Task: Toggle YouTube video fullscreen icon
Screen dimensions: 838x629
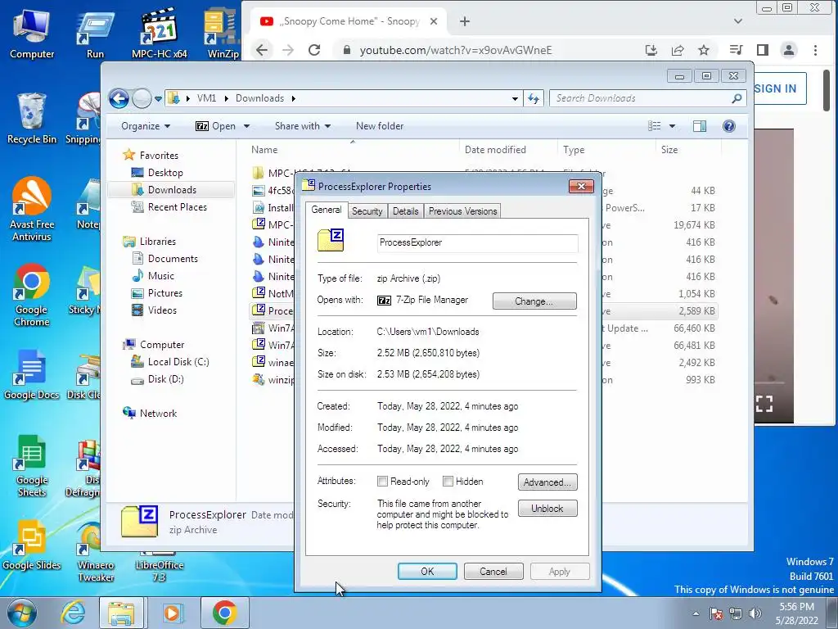Action: [x=764, y=404]
